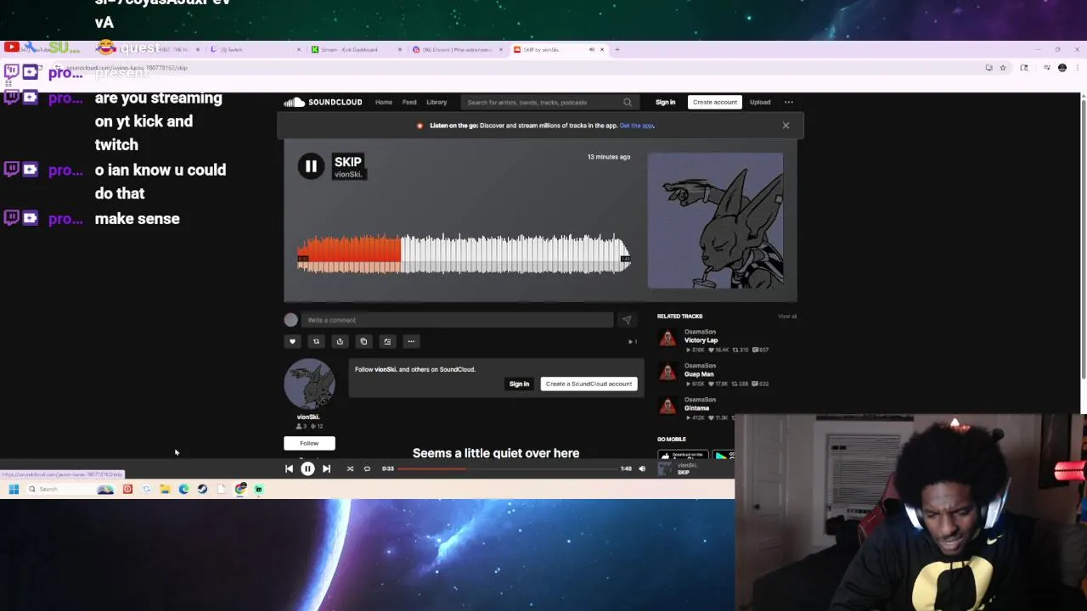Open Feed in SoundCloud navigation
The height and width of the screenshot is (611, 1087).
tap(409, 102)
